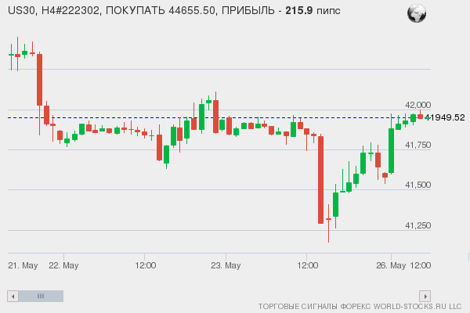Click the '21. May' date label
Screen dimensions: 470x313
pos(23,265)
